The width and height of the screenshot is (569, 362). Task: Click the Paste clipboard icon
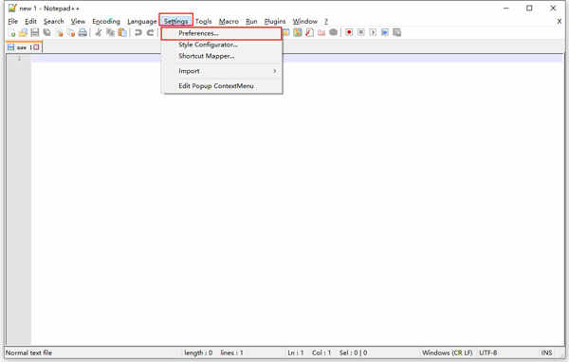[x=122, y=33]
